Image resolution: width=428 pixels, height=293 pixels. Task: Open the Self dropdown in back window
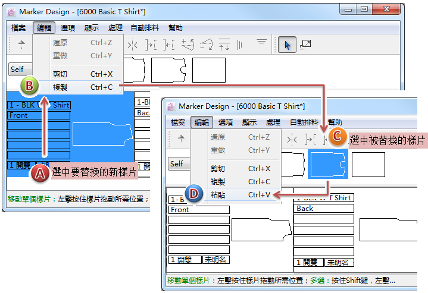click(18, 70)
